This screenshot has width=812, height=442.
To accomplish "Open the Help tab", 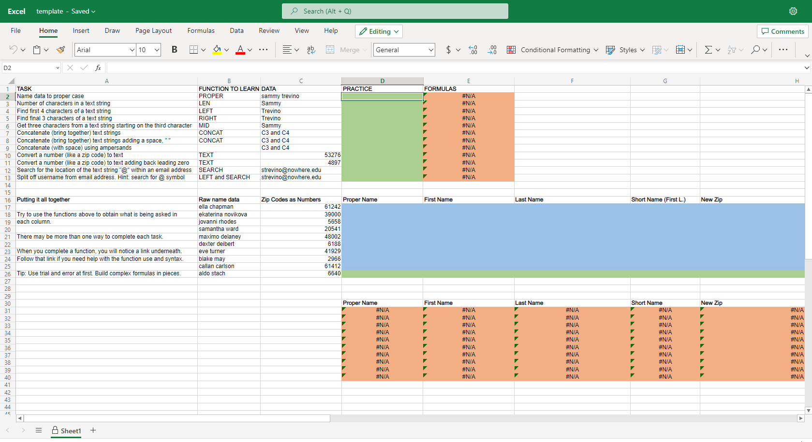I will [x=331, y=30].
